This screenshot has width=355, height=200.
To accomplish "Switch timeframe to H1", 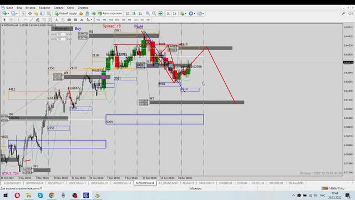I will coord(123,20).
